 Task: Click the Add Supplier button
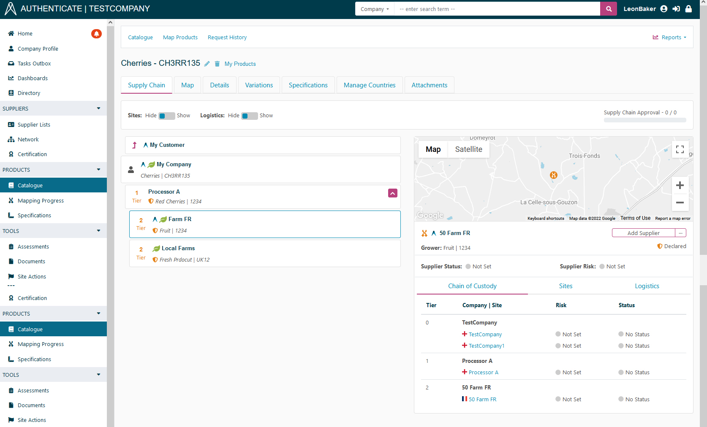(643, 233)
